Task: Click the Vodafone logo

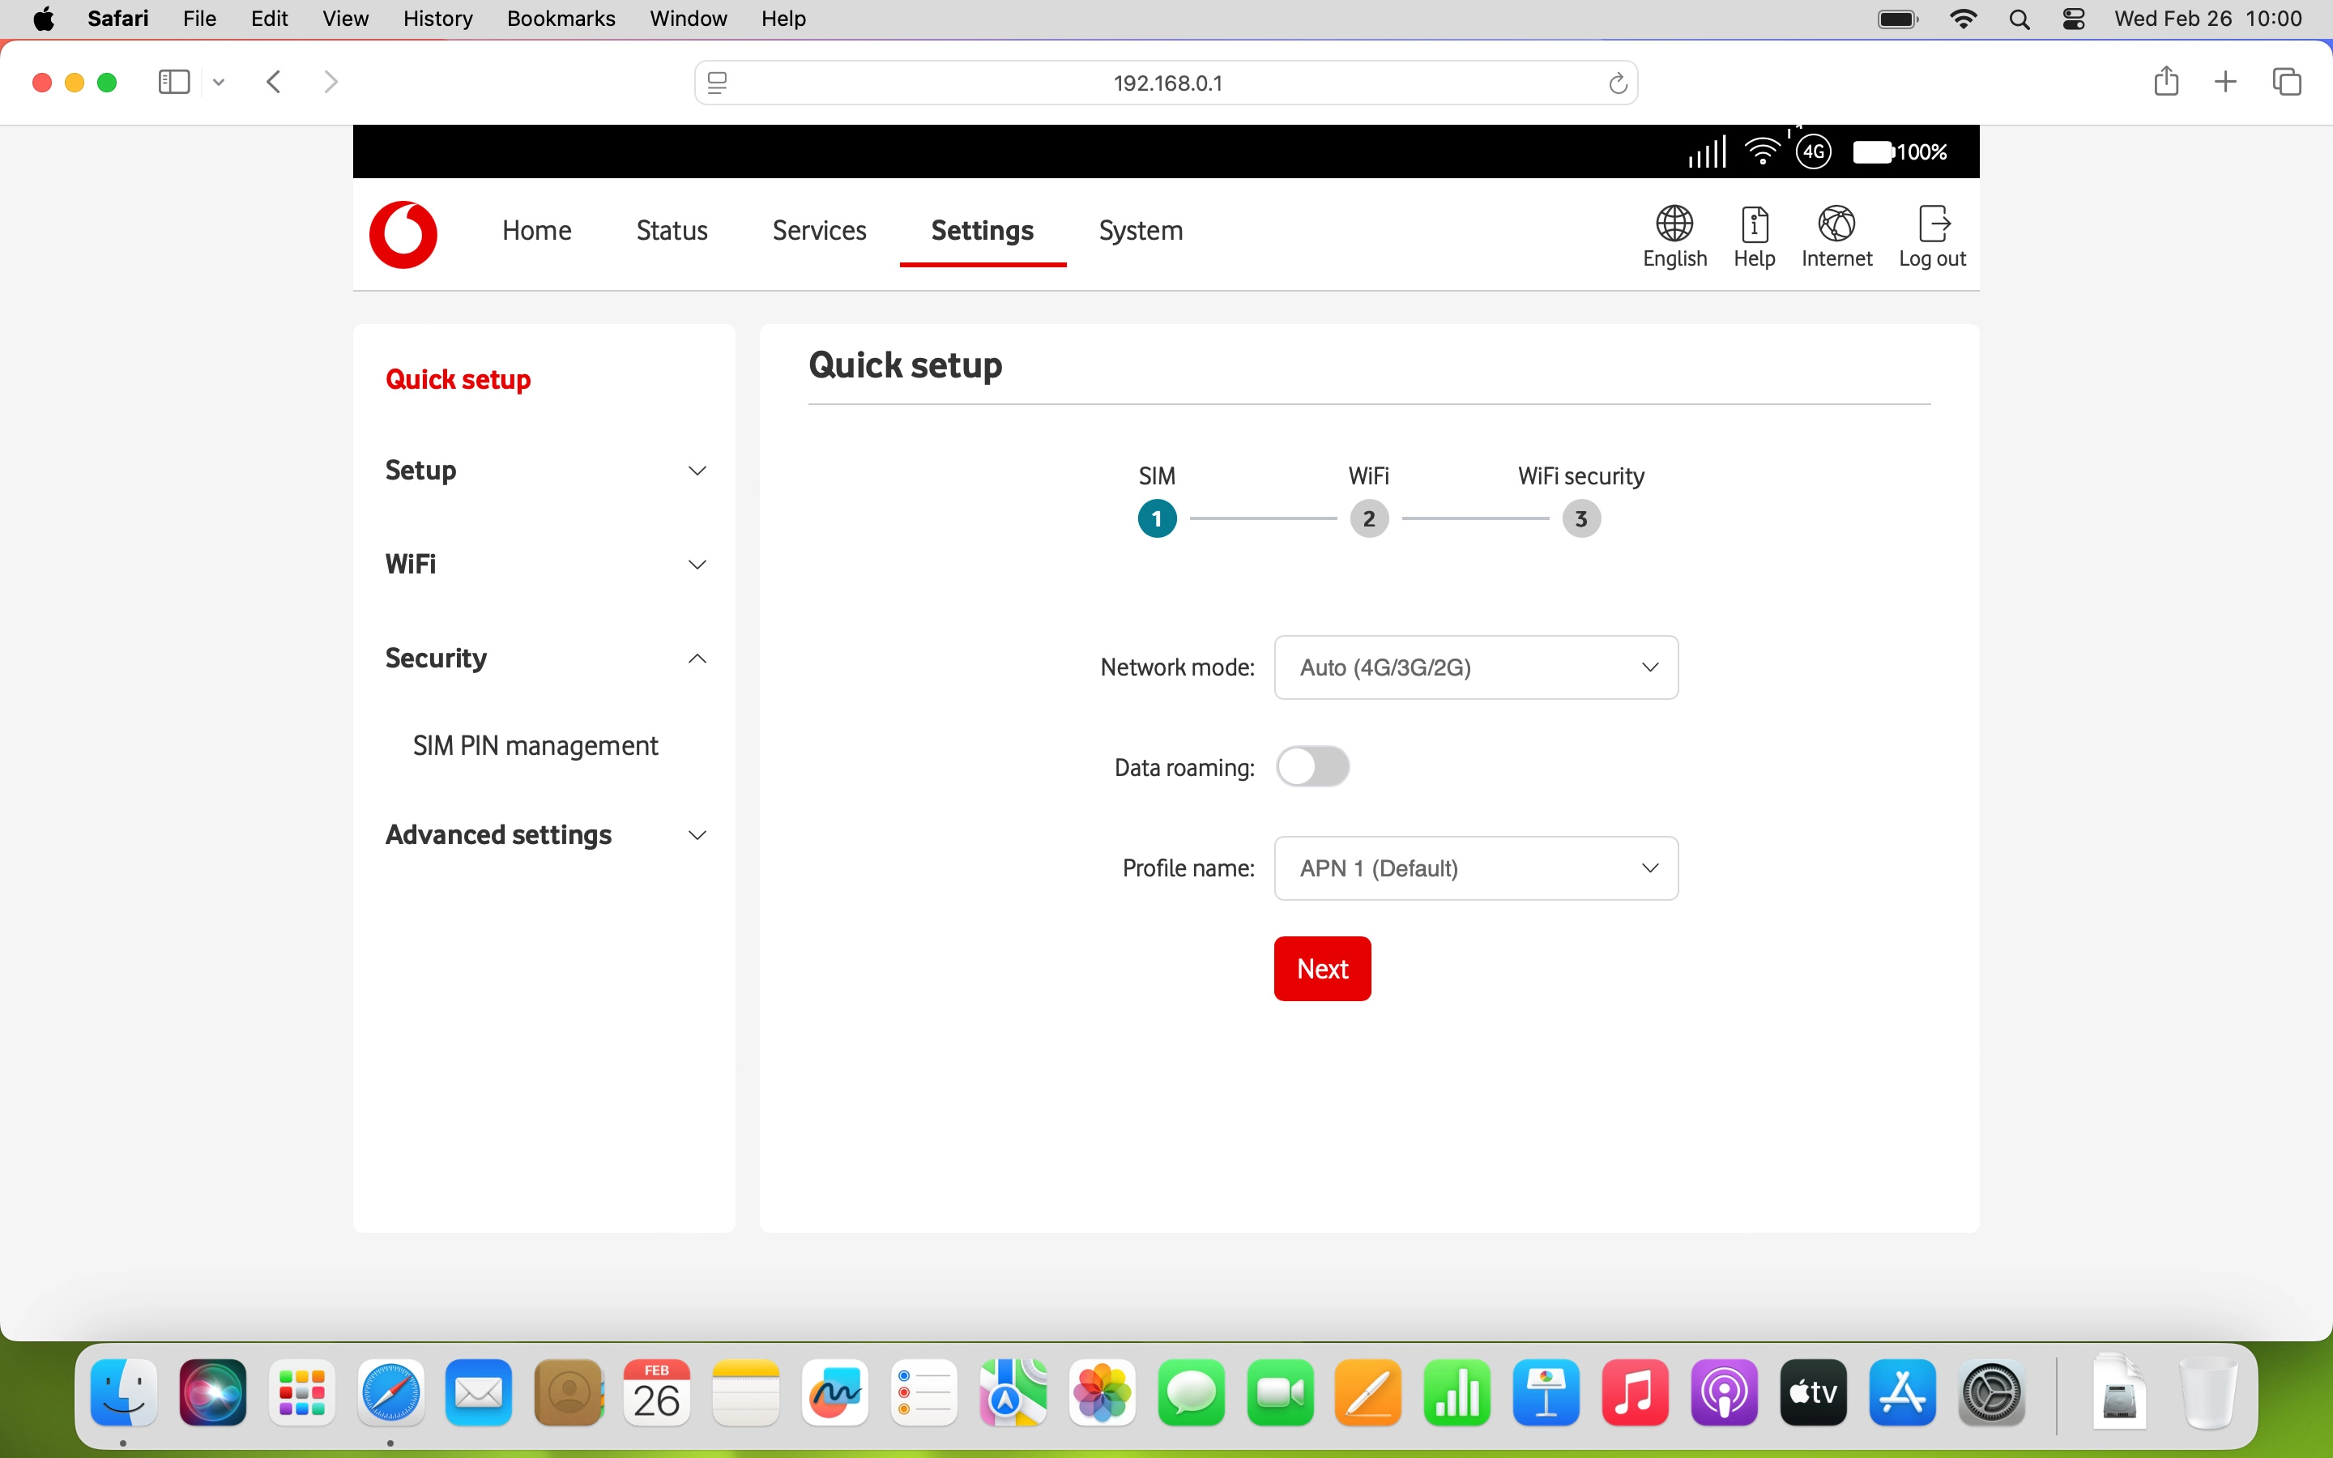Action: [x=403, y=234]
